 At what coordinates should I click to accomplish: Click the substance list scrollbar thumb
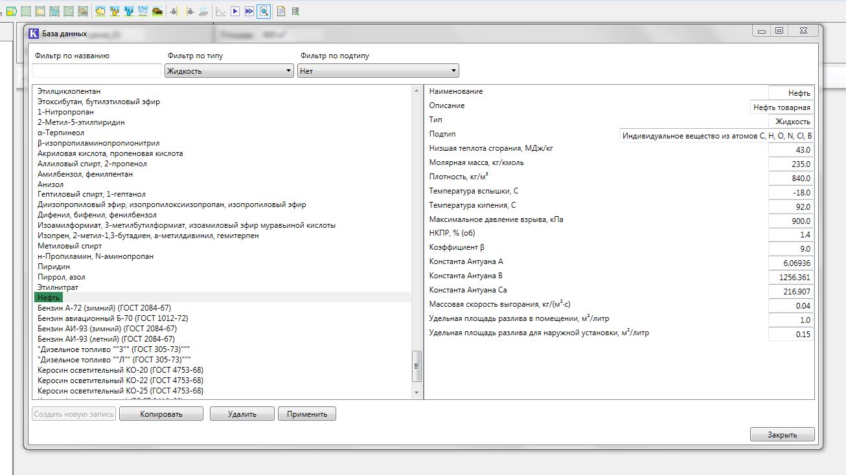pos(417,368)
